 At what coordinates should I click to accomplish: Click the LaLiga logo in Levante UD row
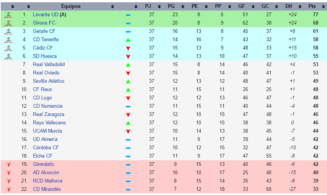(x=9, y=15)
